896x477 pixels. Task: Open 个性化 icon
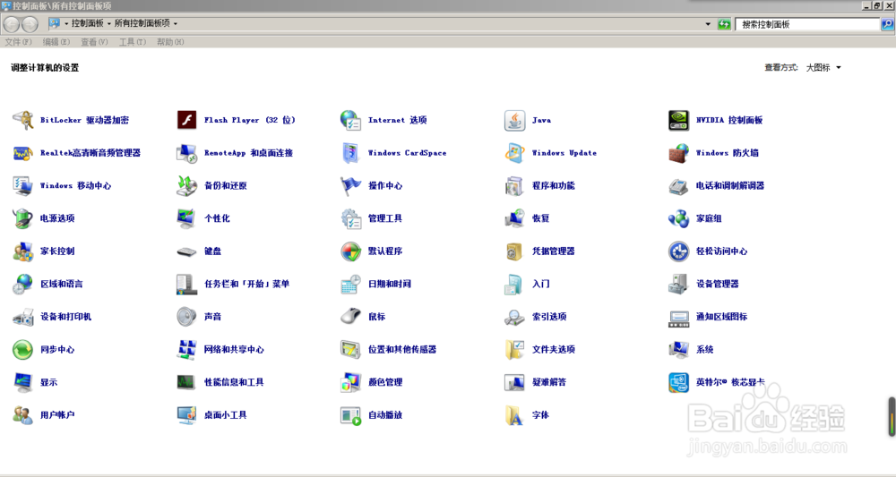pyautogui.click(x=186, y=218)
